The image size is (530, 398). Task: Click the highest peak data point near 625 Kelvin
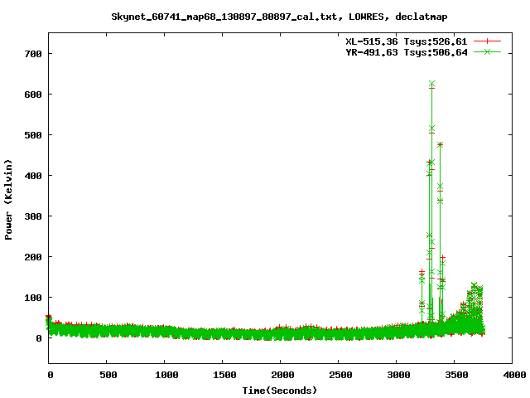point(431,84)
